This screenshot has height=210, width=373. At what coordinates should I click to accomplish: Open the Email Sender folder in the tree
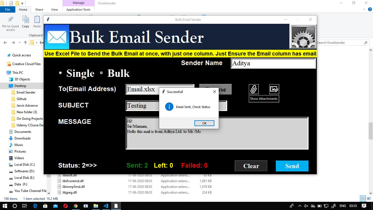pos(26,92)
